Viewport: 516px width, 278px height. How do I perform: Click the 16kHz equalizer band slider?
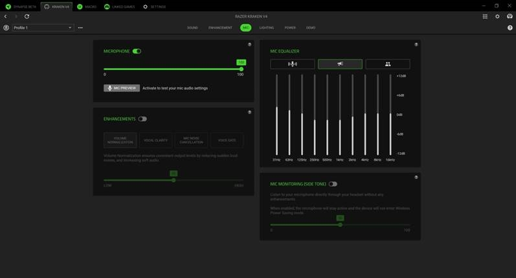[390, 115]
